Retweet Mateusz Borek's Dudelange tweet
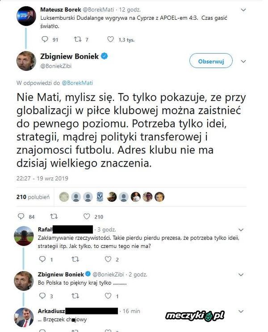Screen dimensions: 268x332 click(77, 39)
